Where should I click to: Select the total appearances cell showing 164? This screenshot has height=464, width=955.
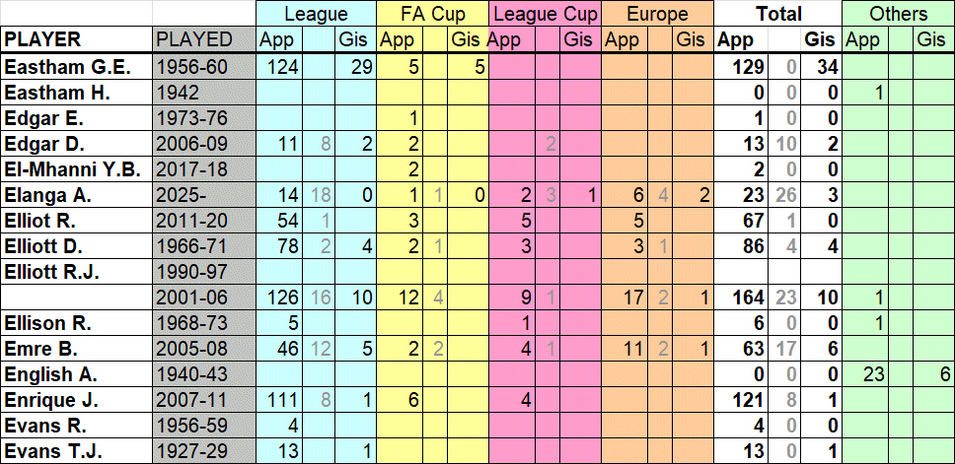point(741,298)
